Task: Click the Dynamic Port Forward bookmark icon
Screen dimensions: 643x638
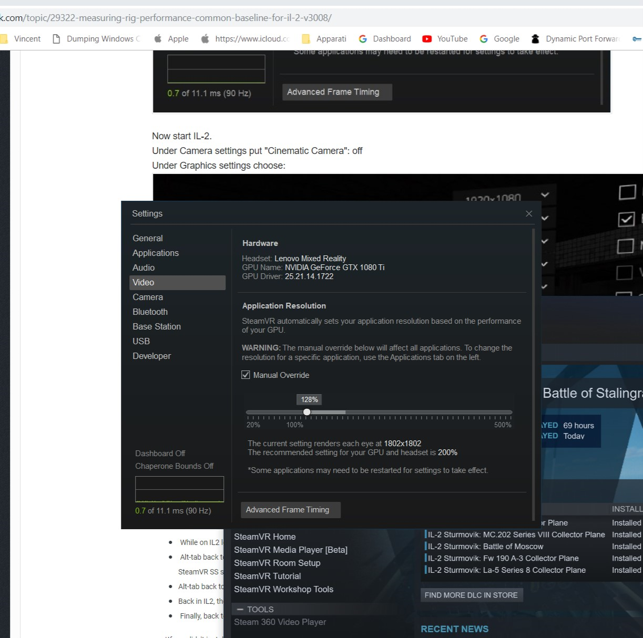Action: coord(535,39)
